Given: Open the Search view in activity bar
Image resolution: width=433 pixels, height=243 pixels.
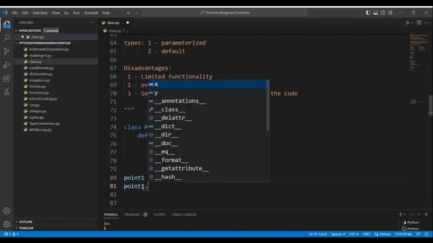Looking at the screenshot, I should (x=7, y=38).
